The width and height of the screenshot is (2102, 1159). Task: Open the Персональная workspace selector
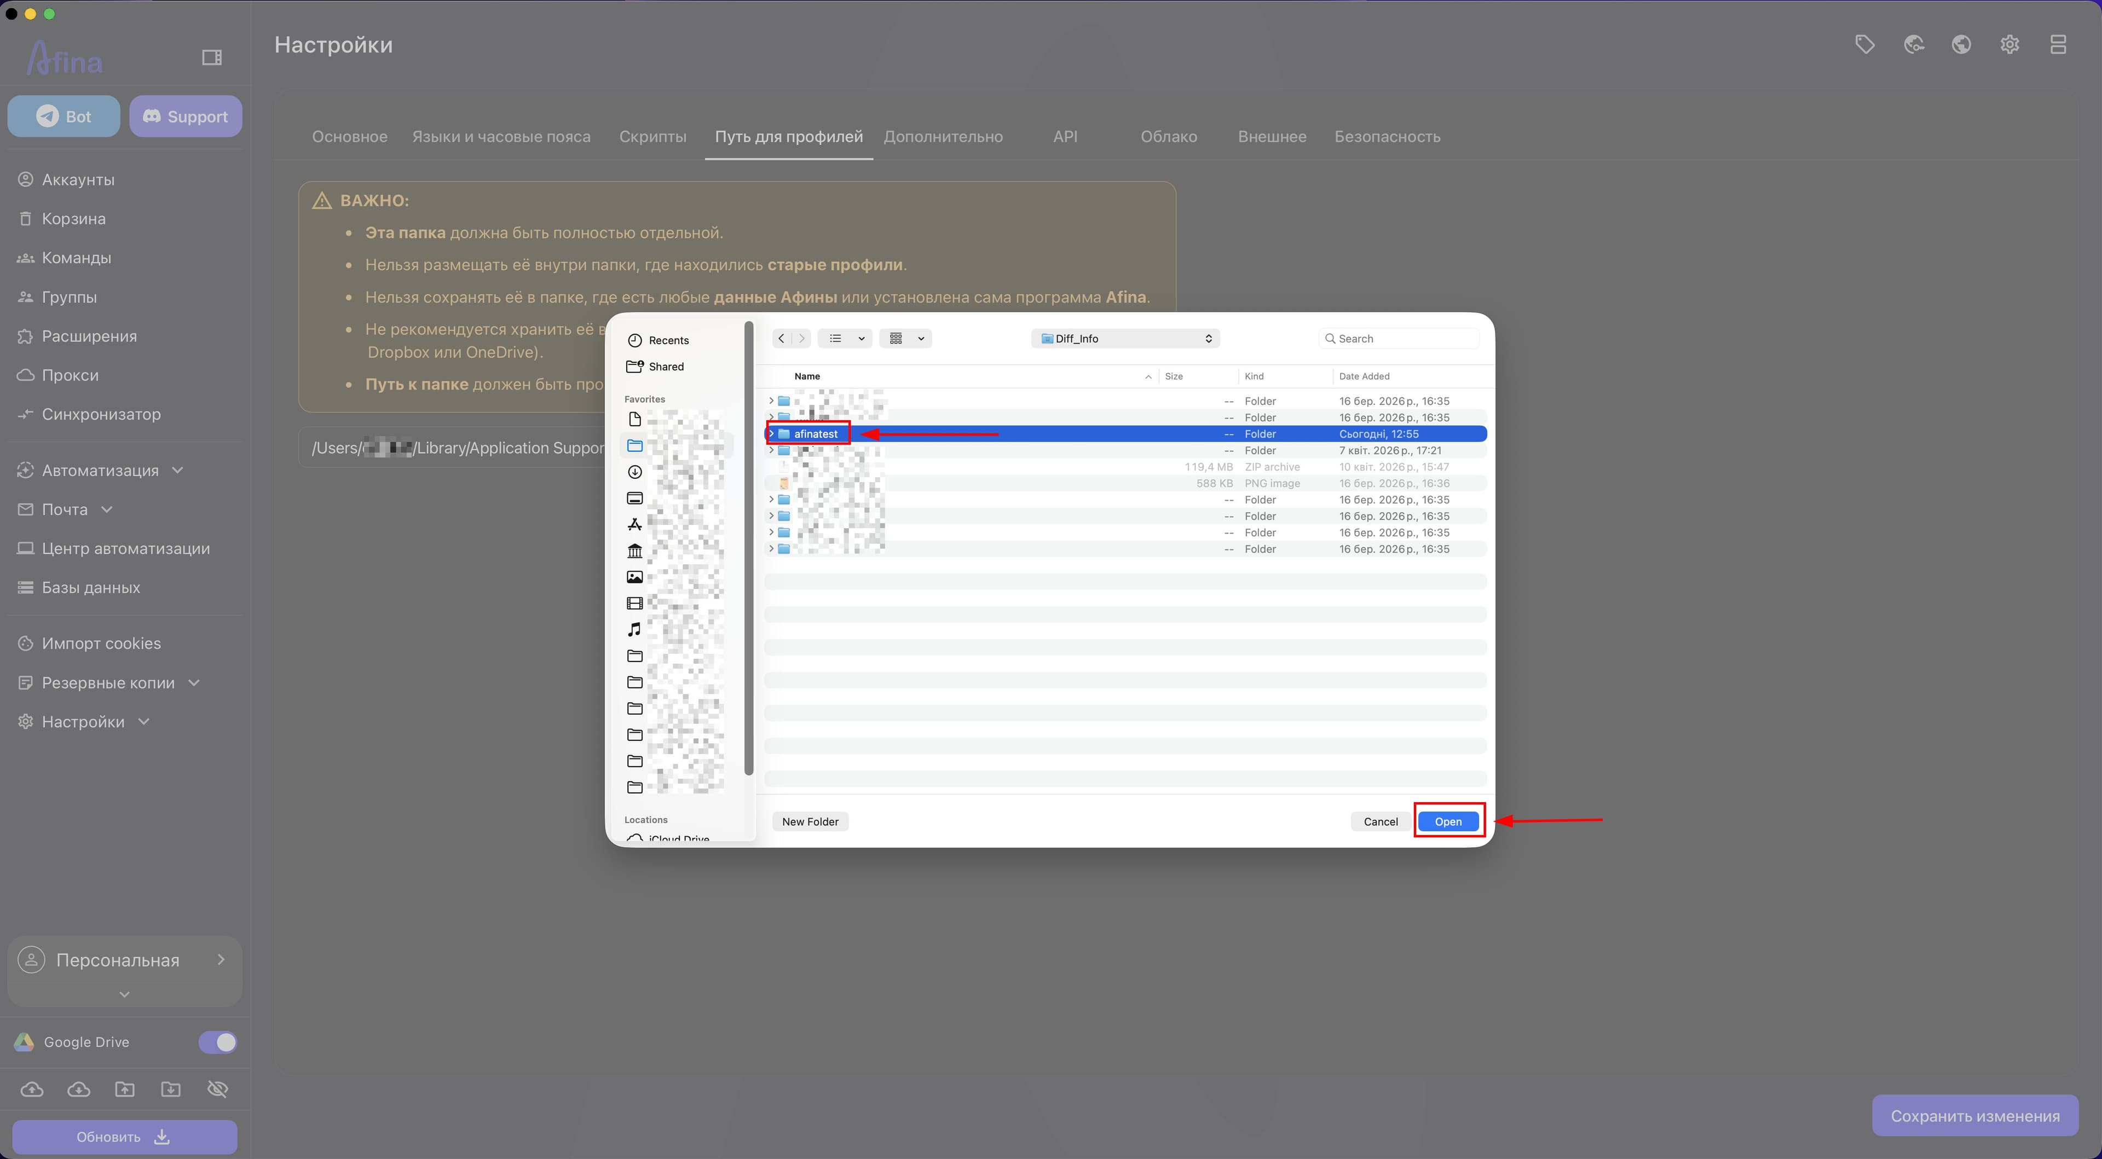pyautogui.click(x=125, y=961)
